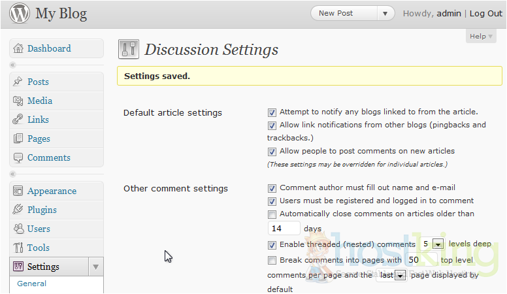Click the Tools icon in sidebar
Viewport: 507px width, 294px height.
(x=18, y=248)
